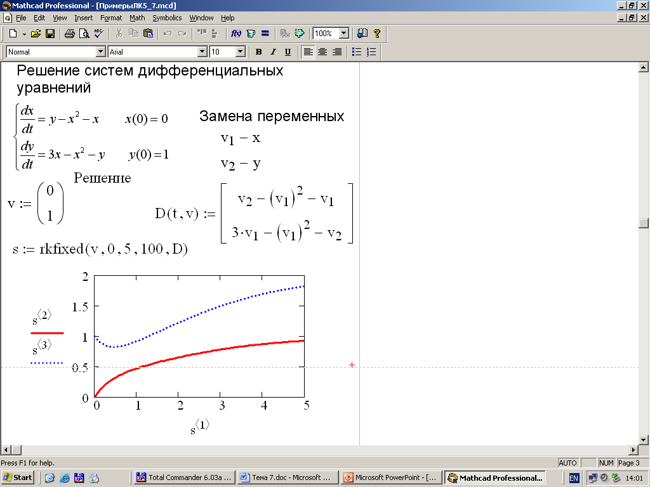Expand the Arial font dropdown
This screenshot has width=650, height=487.
(202, 52)
